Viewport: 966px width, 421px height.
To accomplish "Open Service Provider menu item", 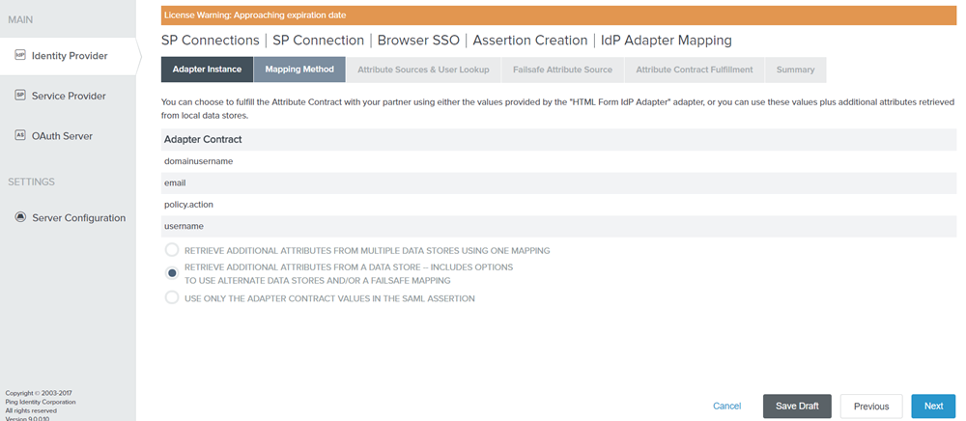I will click(69, 96).
